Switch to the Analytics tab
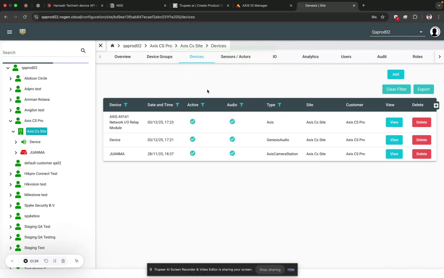Viewport: 444px width, 278px height. pyautogui.click(x=310, y=57)
